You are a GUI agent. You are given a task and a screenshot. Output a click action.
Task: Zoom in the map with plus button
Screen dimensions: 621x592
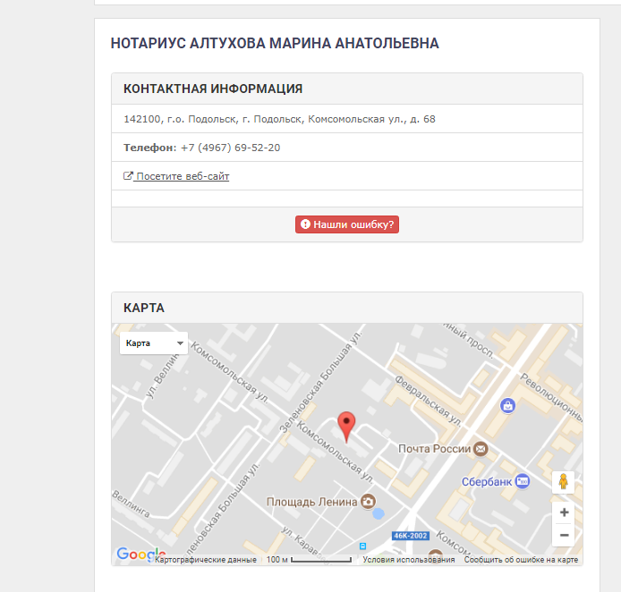pyautogui.click(x=563, y=512)
